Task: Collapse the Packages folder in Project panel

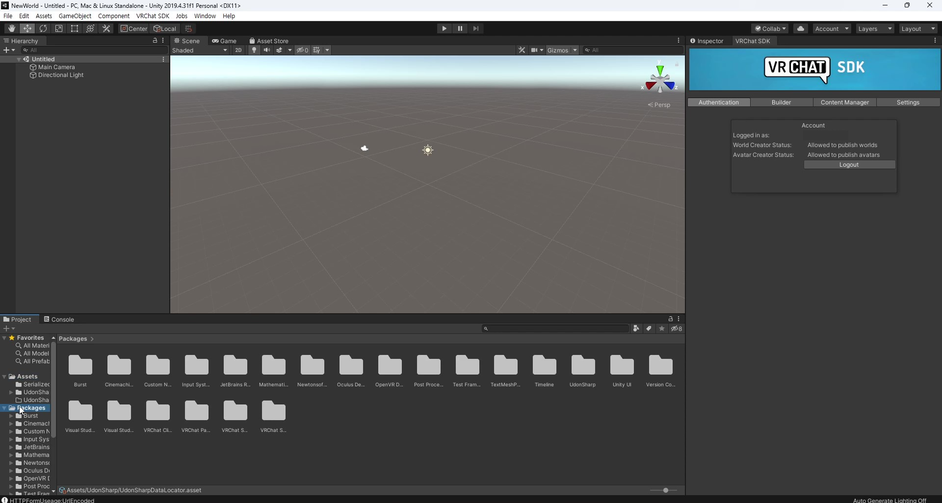Action: pos(5,408)
